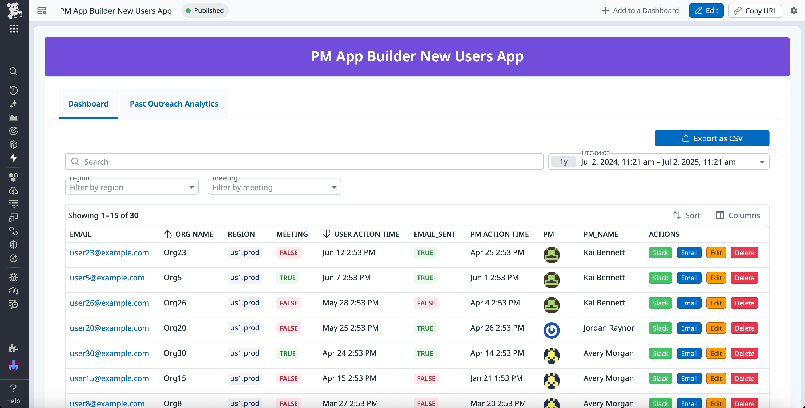Image resolution: width=805 pixels, height=408 pixels.
Task: Switch to the Past Outreach Analytics tab
Action: pyautogui.click(x=174, y=104)
